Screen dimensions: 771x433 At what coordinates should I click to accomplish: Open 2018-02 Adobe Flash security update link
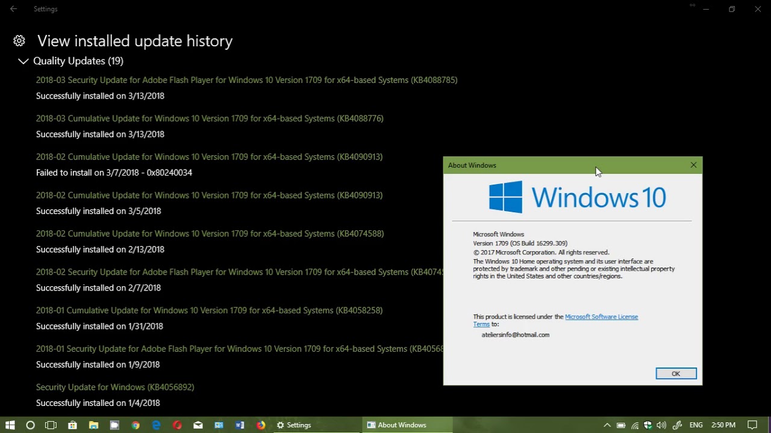click(x=239, y=272)
